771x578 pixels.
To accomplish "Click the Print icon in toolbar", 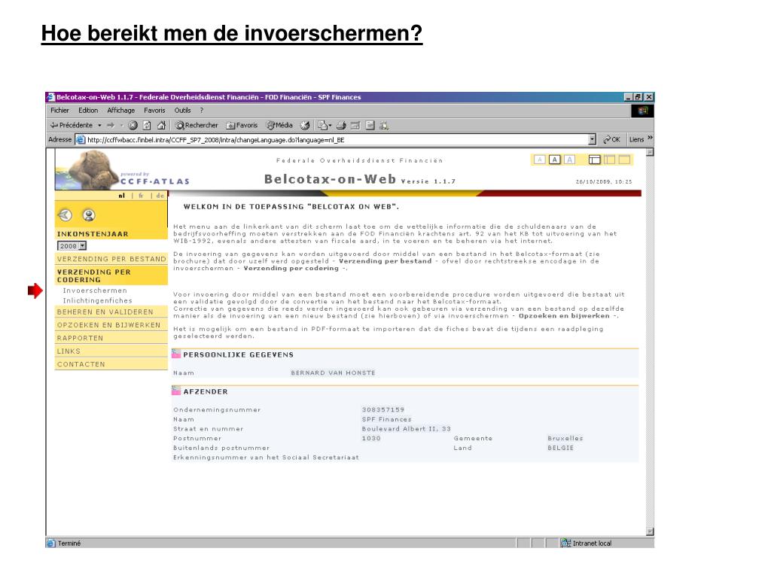I will click(341, 126).
